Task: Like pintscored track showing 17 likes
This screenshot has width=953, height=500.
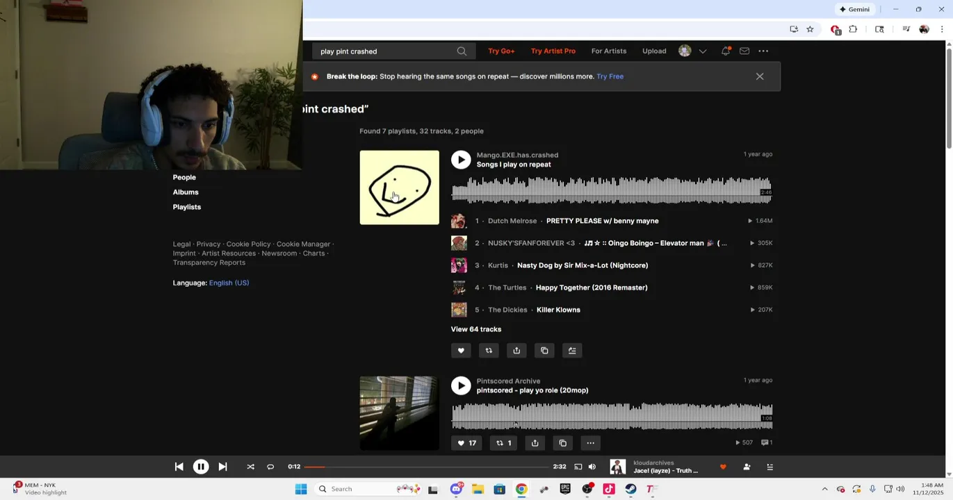Action: [466, 443]
